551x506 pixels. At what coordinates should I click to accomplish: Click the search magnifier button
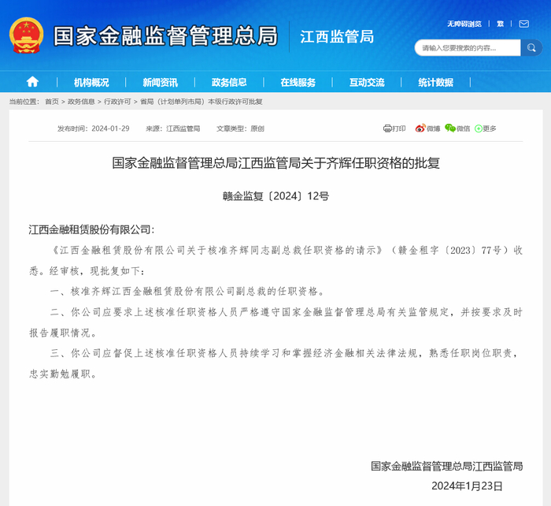pos(531,47)
